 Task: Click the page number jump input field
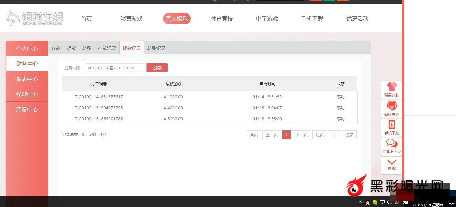[334, 135]
